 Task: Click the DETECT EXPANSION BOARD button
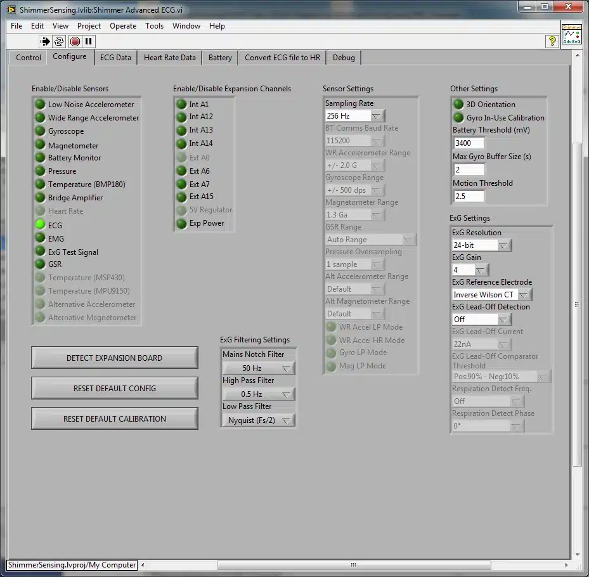point(115,358)
